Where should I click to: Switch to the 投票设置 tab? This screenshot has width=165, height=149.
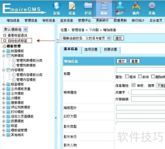click(111, 49)
